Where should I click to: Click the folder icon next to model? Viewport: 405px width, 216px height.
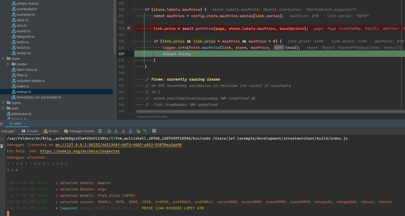tap(14, 64)
